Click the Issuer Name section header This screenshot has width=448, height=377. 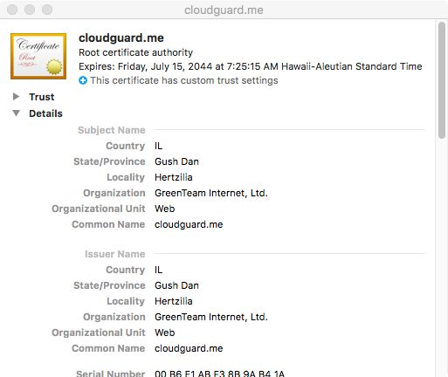coord(115,254)
